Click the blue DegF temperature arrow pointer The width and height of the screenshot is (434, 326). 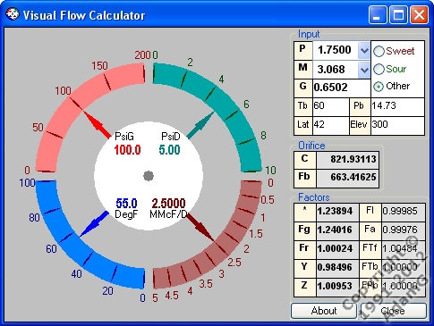(94, 224)
